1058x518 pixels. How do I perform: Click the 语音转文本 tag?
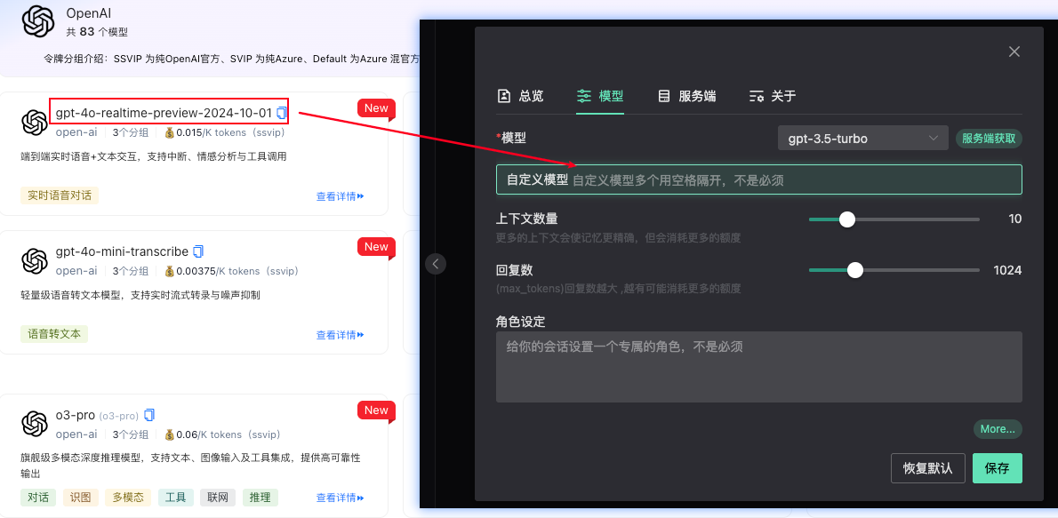(54, 334)
